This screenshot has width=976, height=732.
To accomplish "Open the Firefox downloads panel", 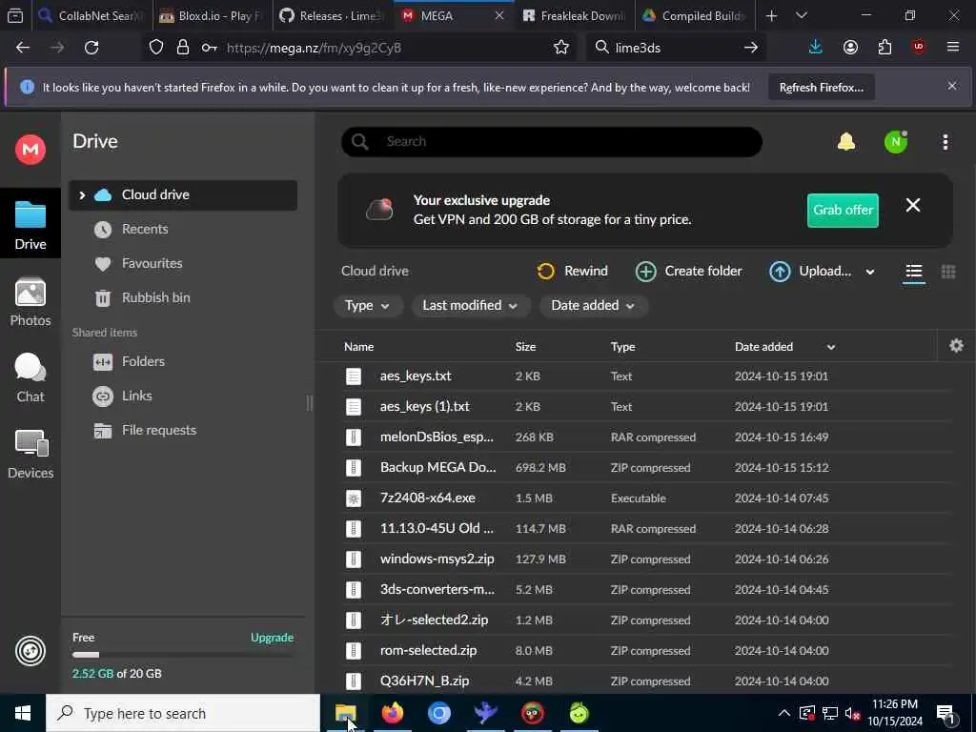I will 816,48.
